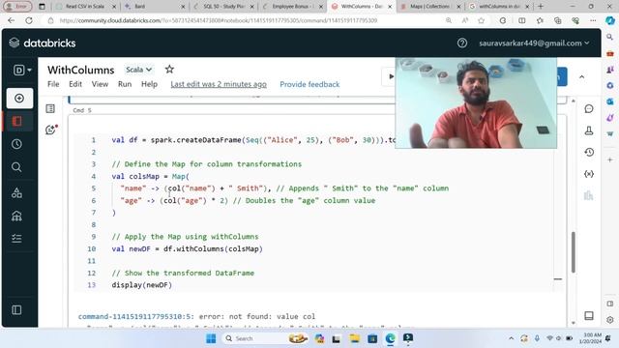Click the databricks logo

coord(43,43)
